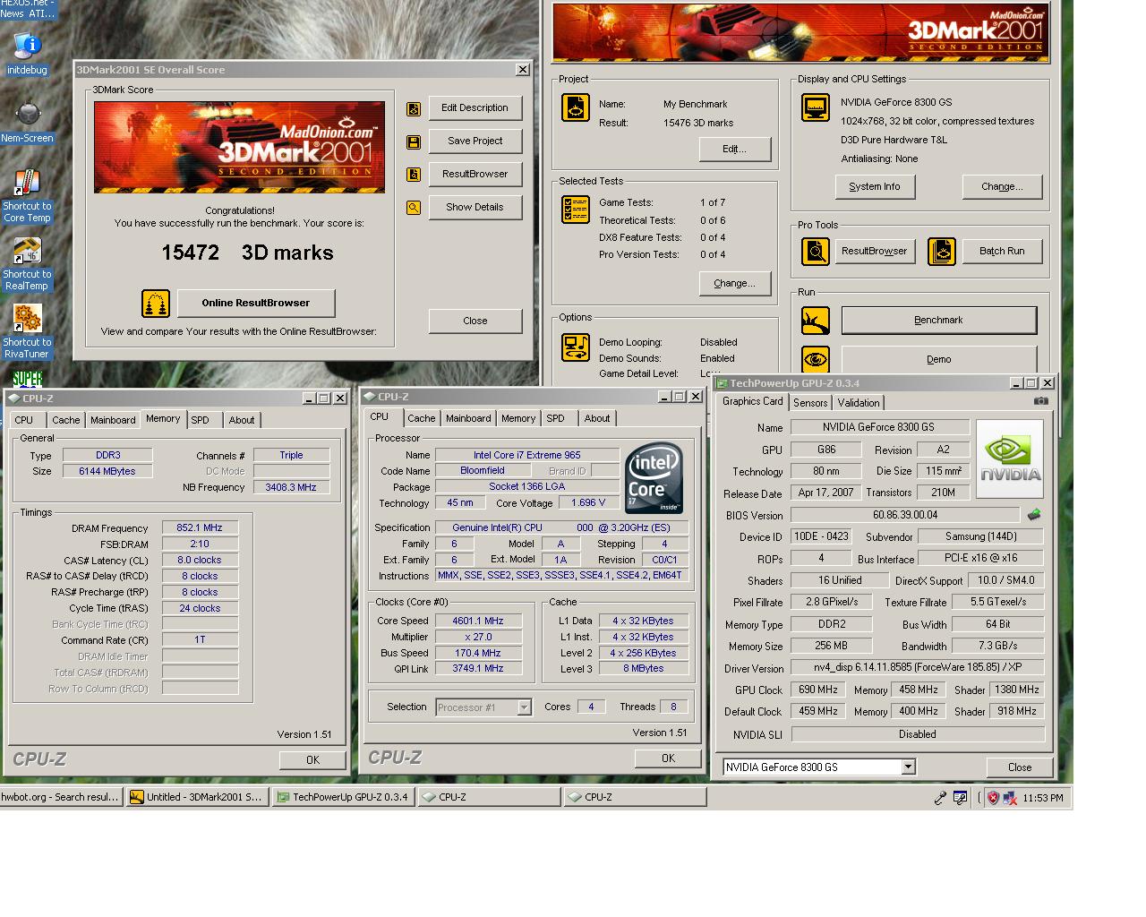The height and width of the screenshot is (917, 1146).
Task: Click the Options section icon in 3DMark
Action: [576, 347]
